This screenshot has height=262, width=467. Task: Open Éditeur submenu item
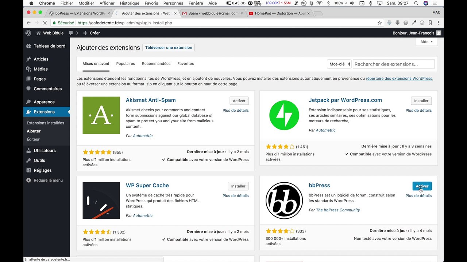(x=33, y=139)
